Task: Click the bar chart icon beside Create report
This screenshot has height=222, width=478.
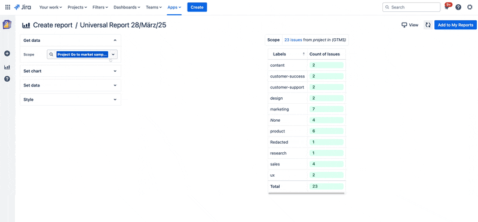Action: point(26,25)
